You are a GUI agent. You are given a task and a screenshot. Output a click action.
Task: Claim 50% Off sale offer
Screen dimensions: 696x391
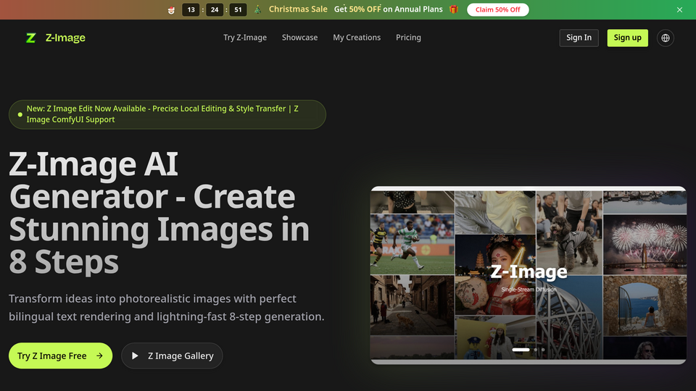click(497, 9)
